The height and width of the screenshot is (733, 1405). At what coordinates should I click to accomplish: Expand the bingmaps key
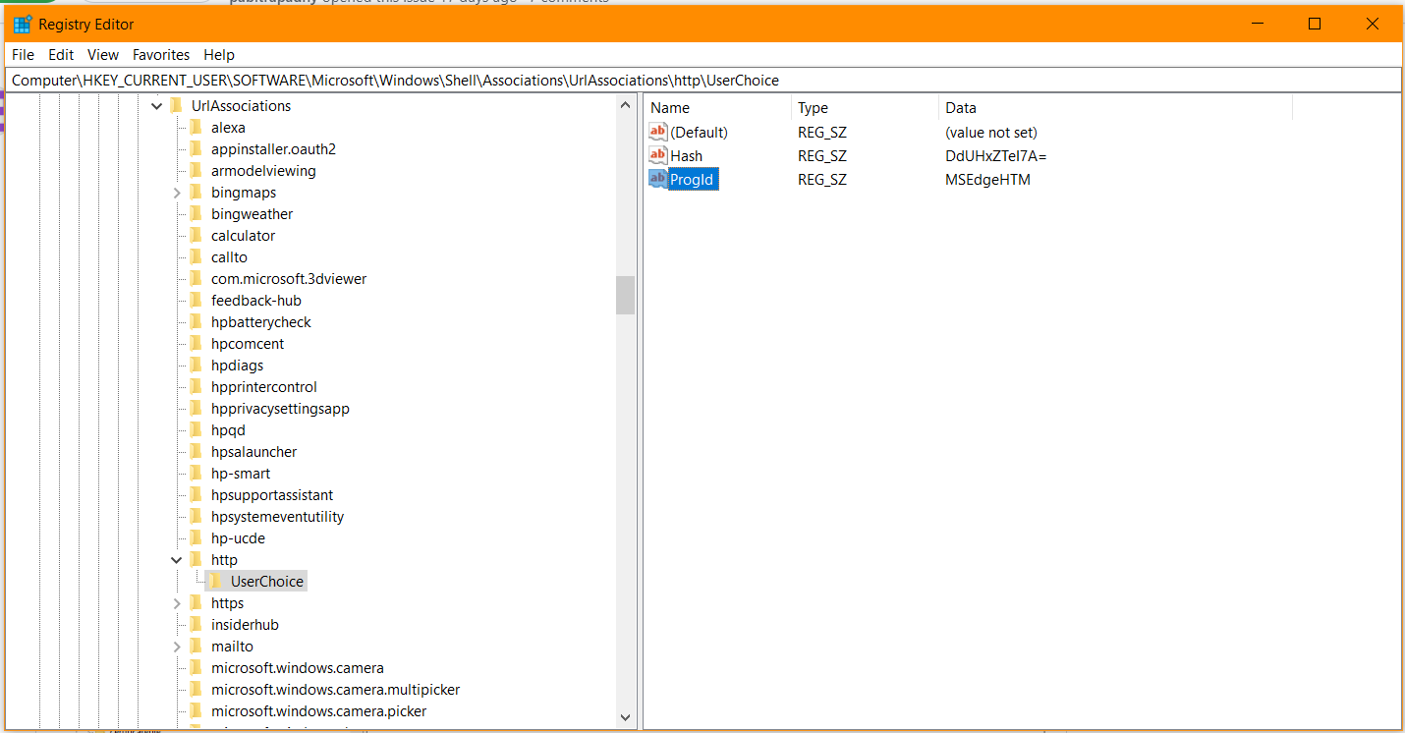click(177, 192)
